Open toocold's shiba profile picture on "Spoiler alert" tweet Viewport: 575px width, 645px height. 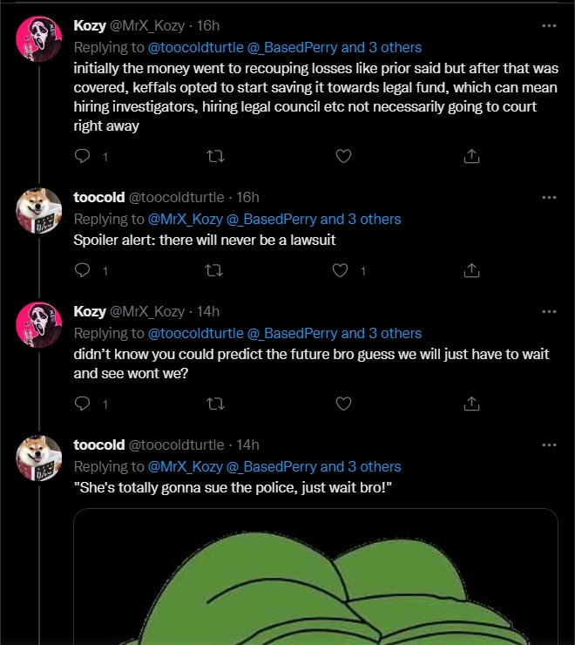point(39,210)
